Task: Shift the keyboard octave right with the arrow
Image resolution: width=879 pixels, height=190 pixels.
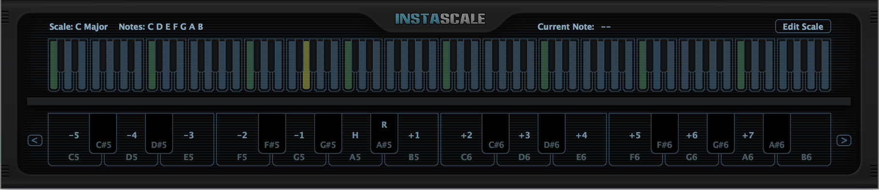Action: [x=844, y=140]
